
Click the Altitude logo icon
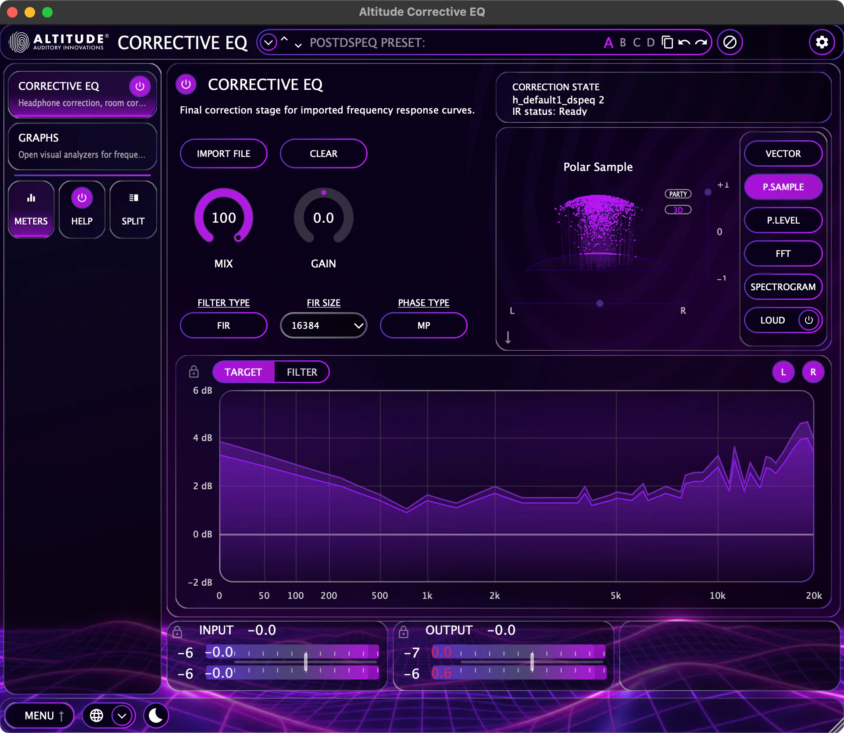(19, 43)
